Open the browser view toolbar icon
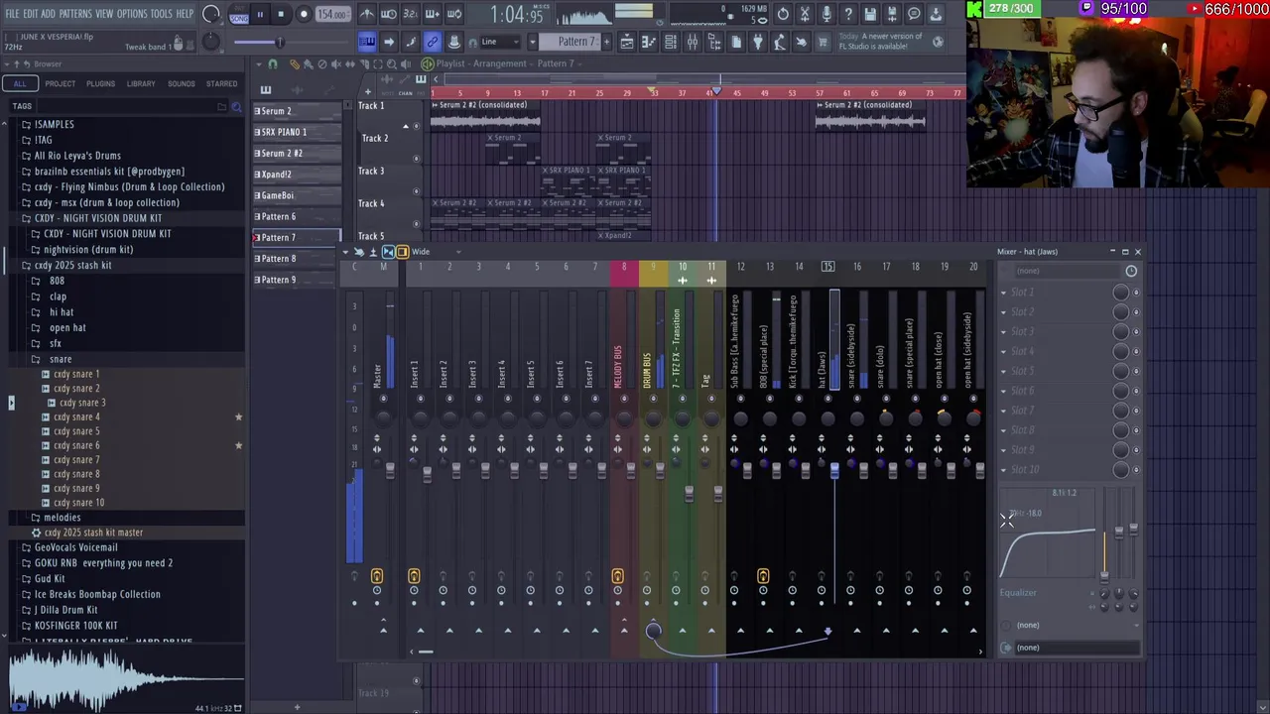The height and width of the screenshot is (714, 1270). [x=714, y=42]
